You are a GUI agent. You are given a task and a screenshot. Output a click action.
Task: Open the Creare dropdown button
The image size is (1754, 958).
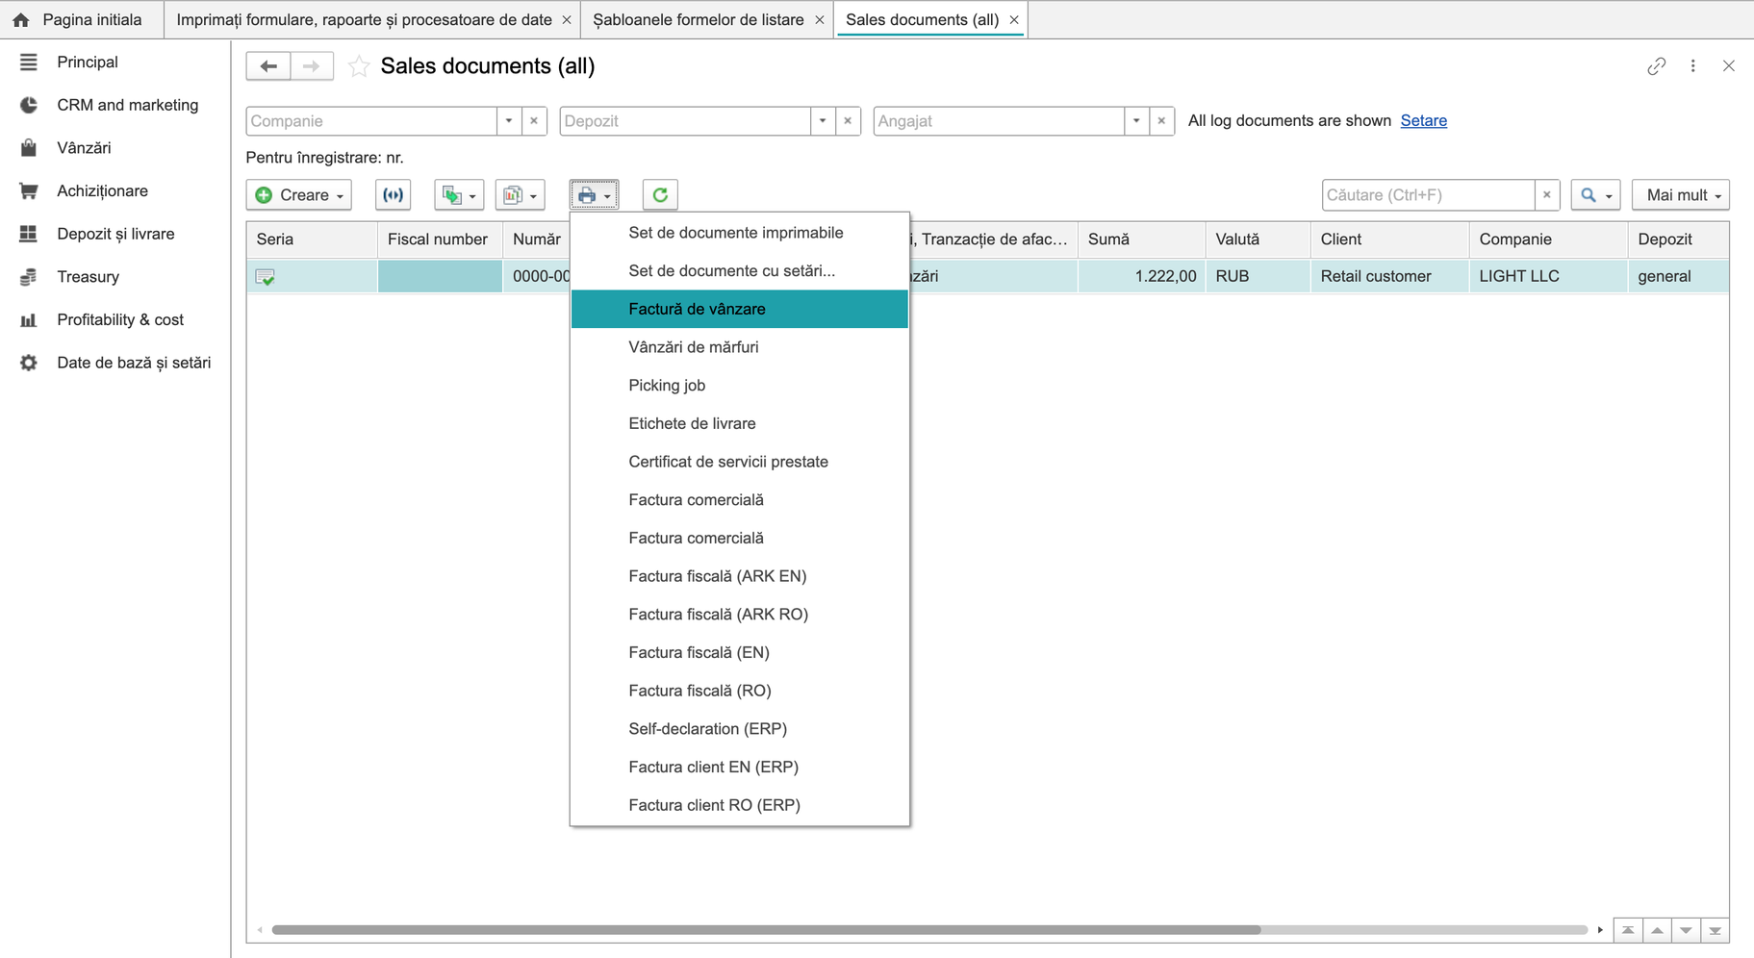point(299,195)
